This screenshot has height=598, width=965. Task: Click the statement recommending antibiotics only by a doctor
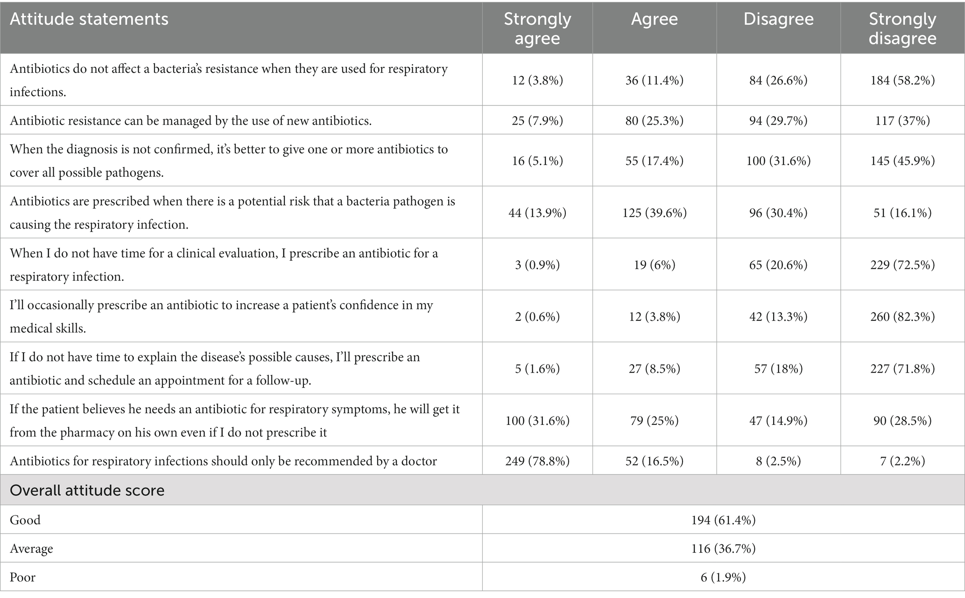[x=223, y=461]
